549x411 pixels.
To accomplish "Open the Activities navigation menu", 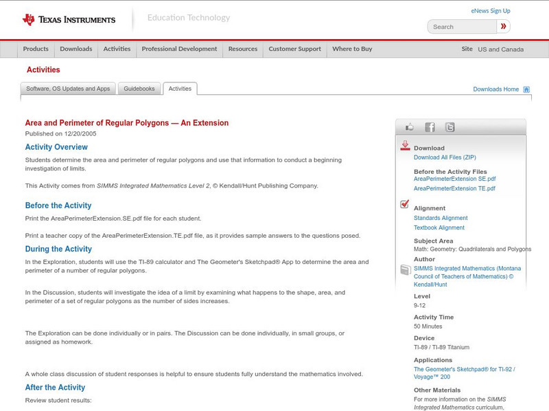I will [117, 49].
